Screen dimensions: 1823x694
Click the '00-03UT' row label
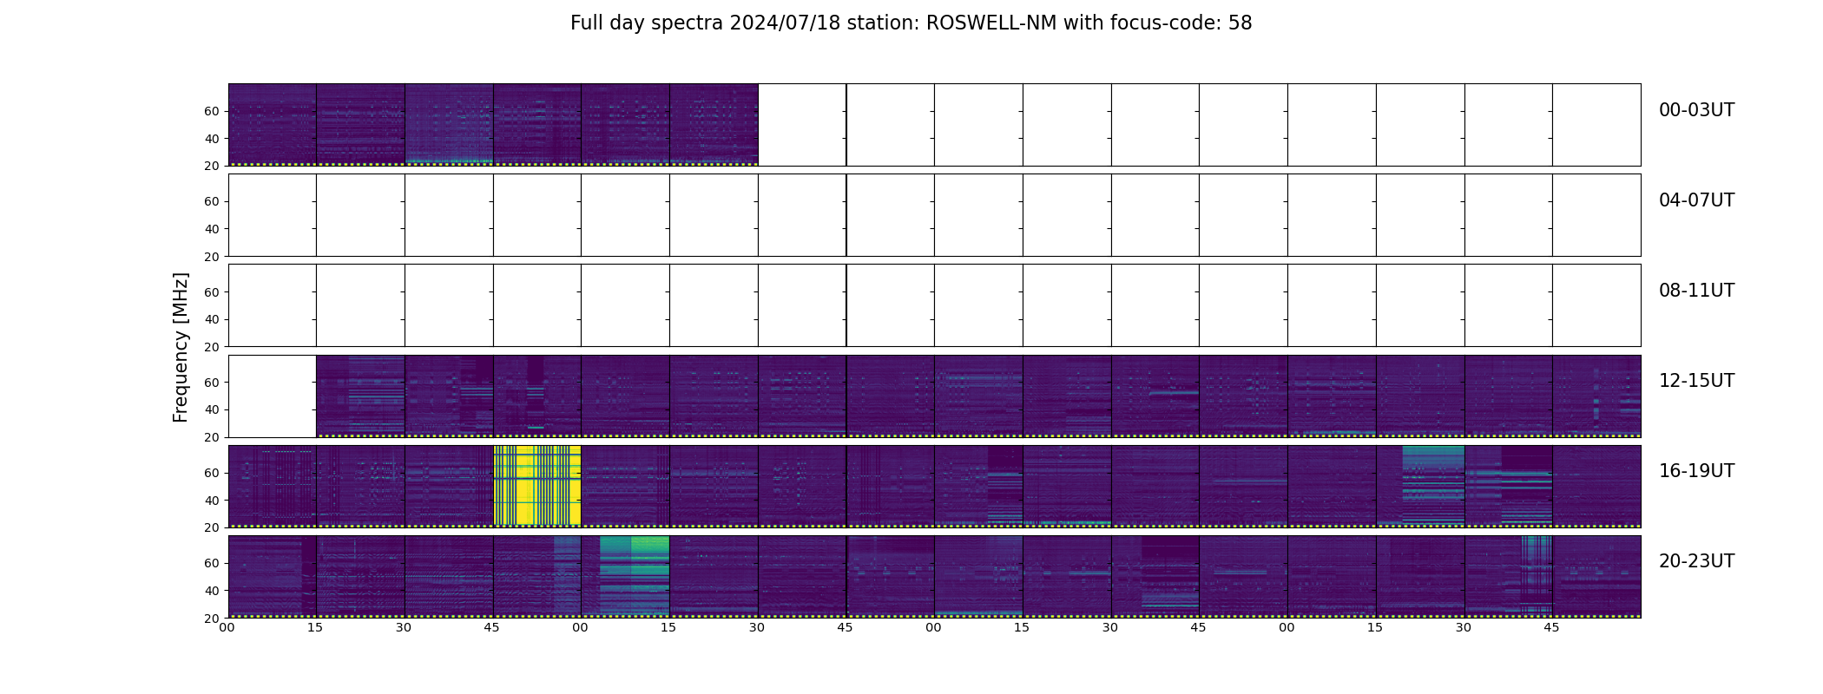coord(1696,110)
